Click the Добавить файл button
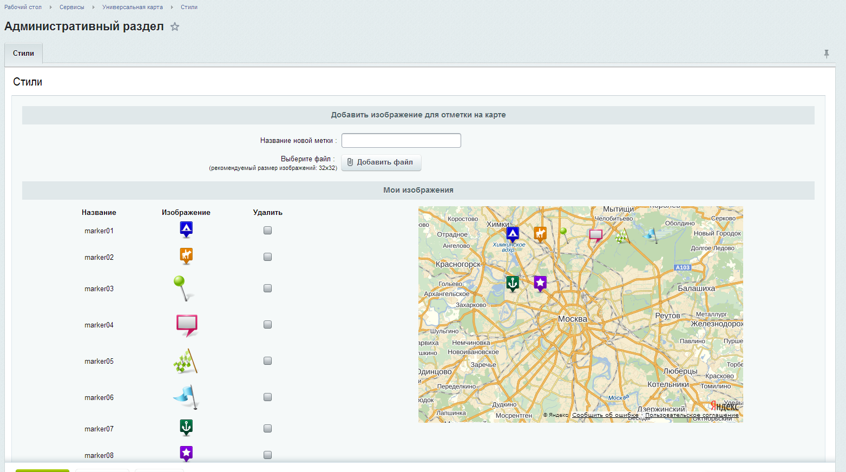Image resolution: width=846 pixels, height=472 pixels. [x=381, y=162]
